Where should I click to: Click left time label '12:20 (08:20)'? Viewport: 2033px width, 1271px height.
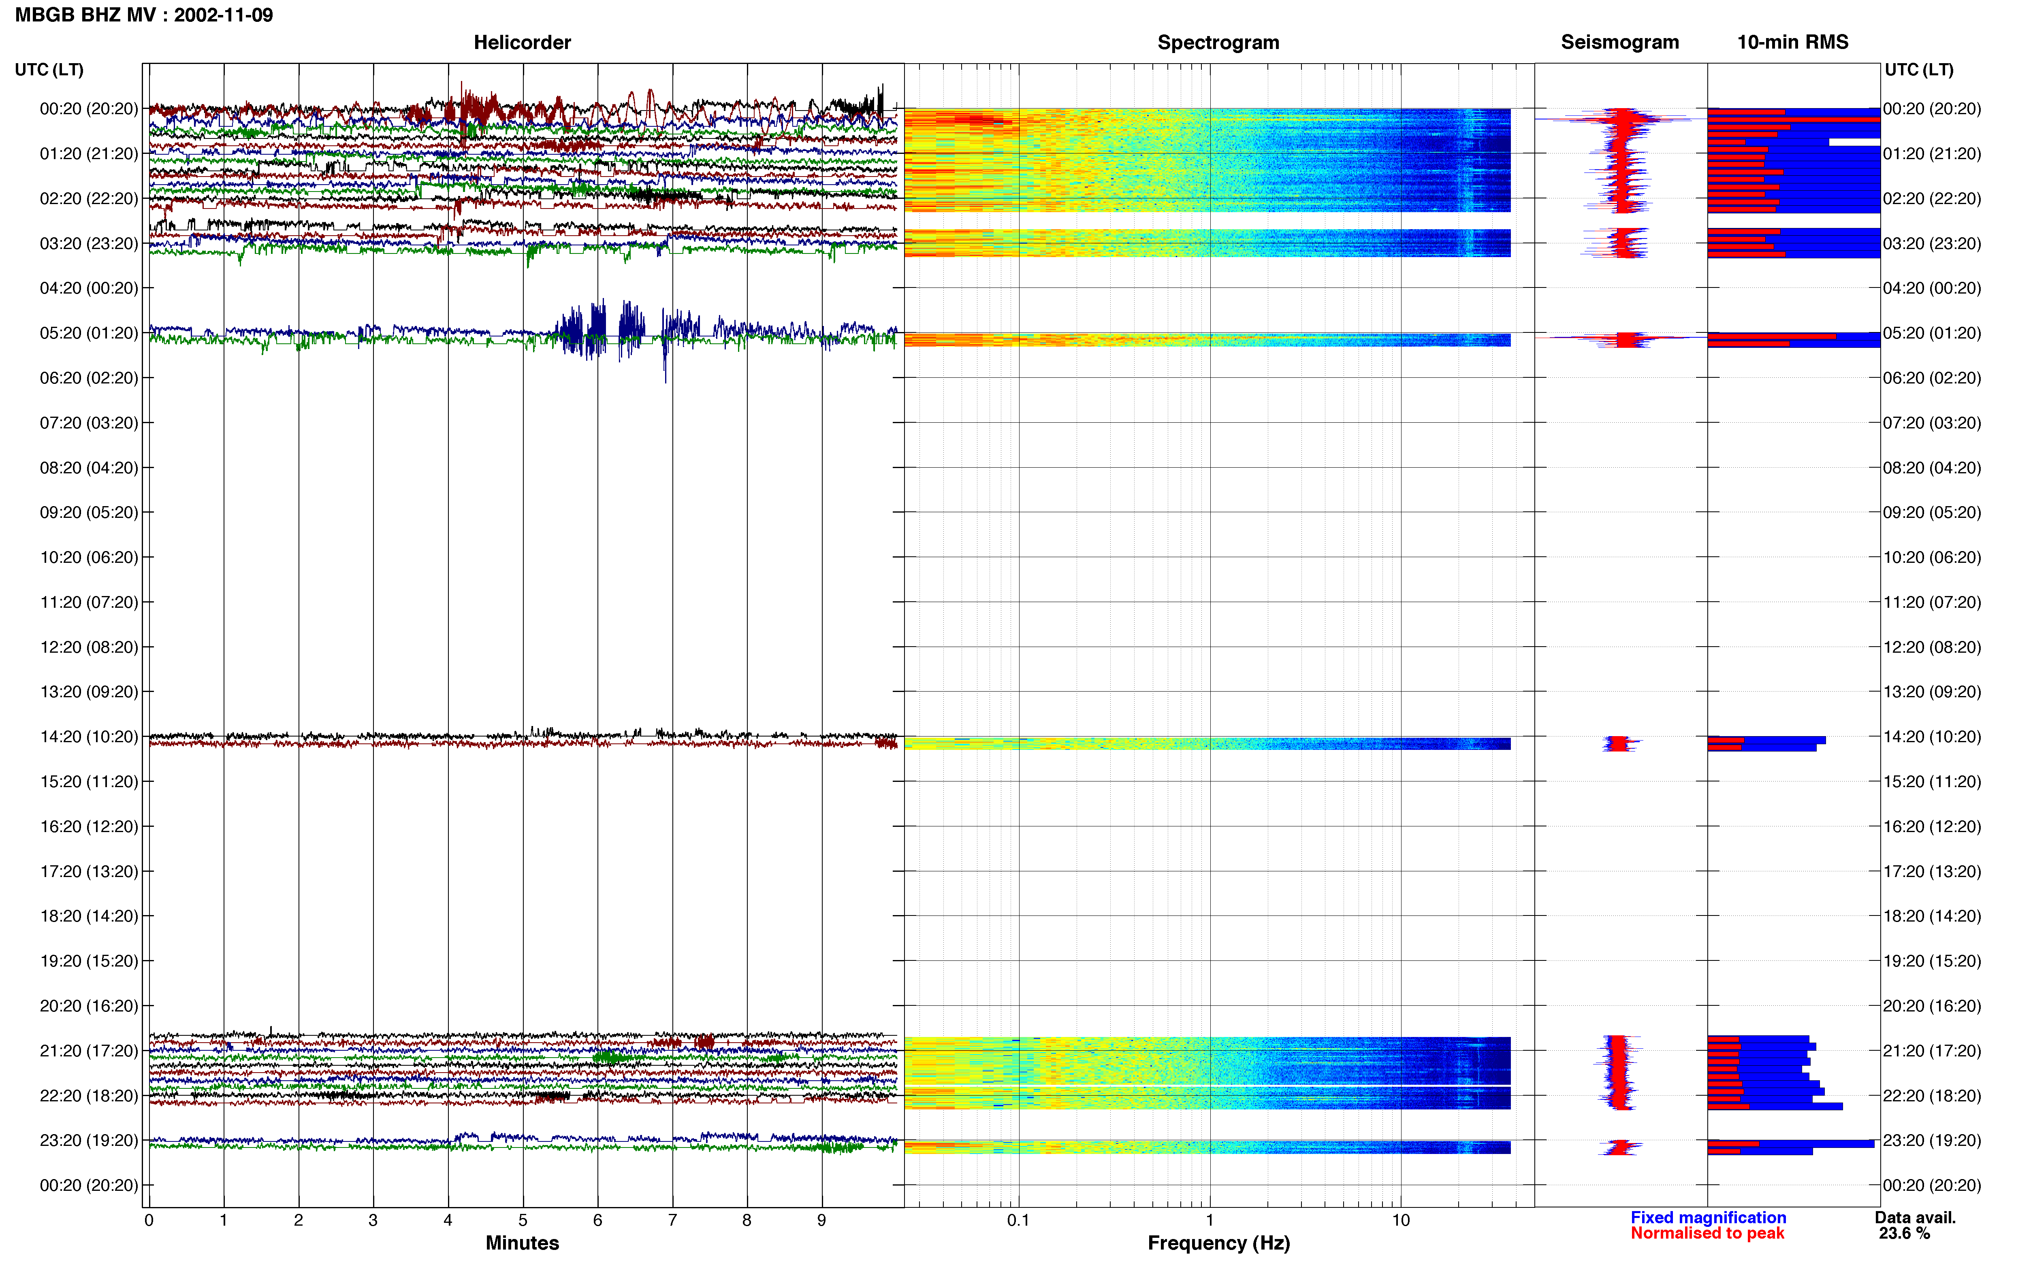[89, 647]
